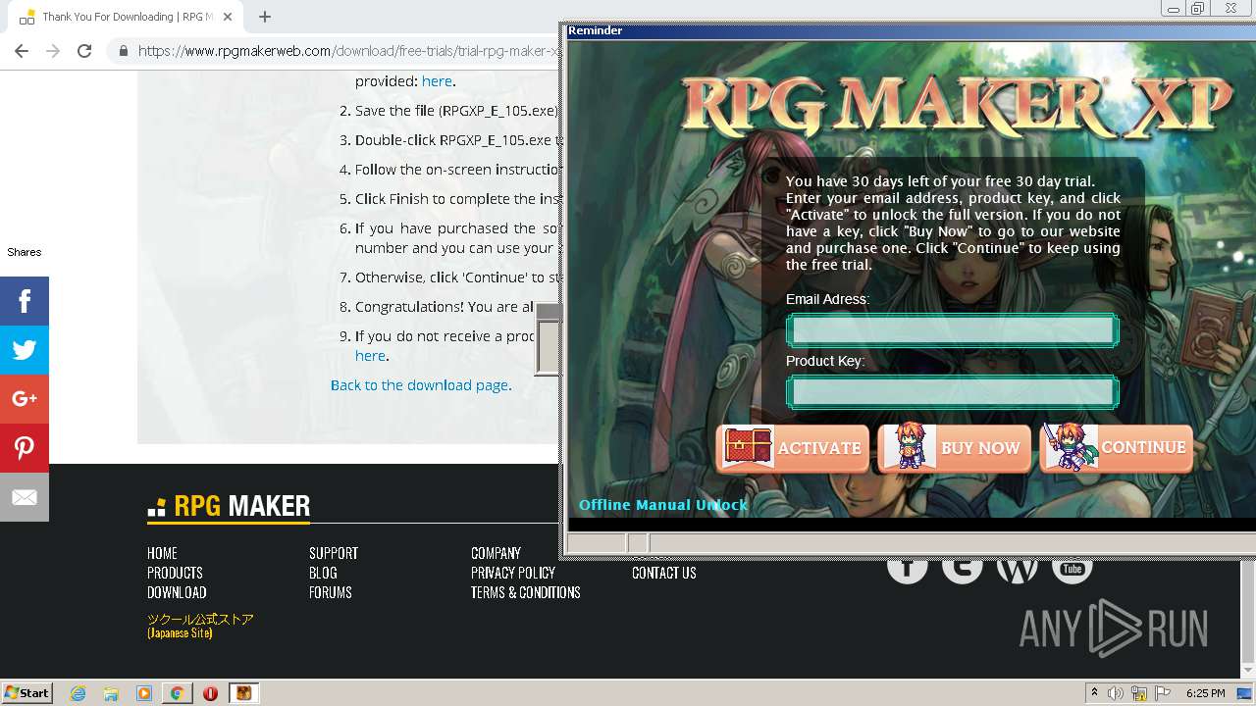This screenshot has width=1256, height=706.
Task: Open Support in the footer menu
Action: pos(334,553)
